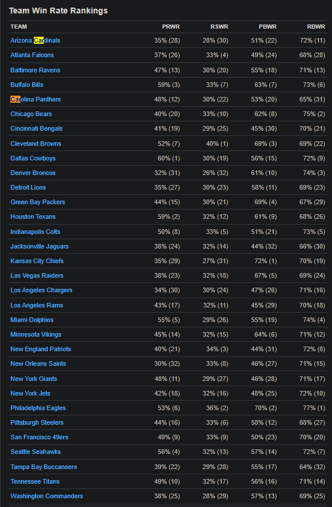Viewport: 332px width, 507px height.
Task: Open the Cleveland Browns team page
Action: (x=36, y=144)
